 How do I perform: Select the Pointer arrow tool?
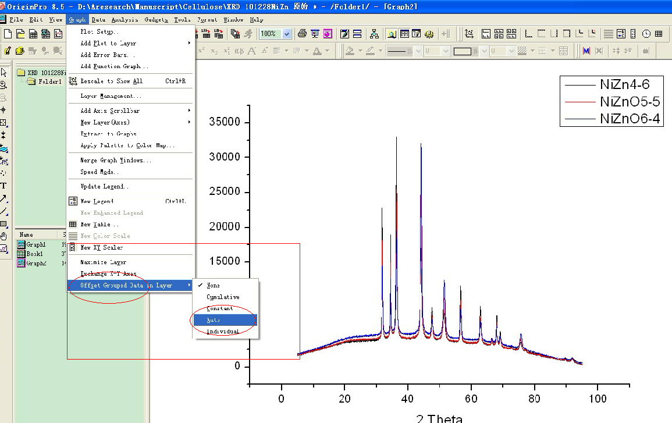pyautogui.click(x=3, y=73)
